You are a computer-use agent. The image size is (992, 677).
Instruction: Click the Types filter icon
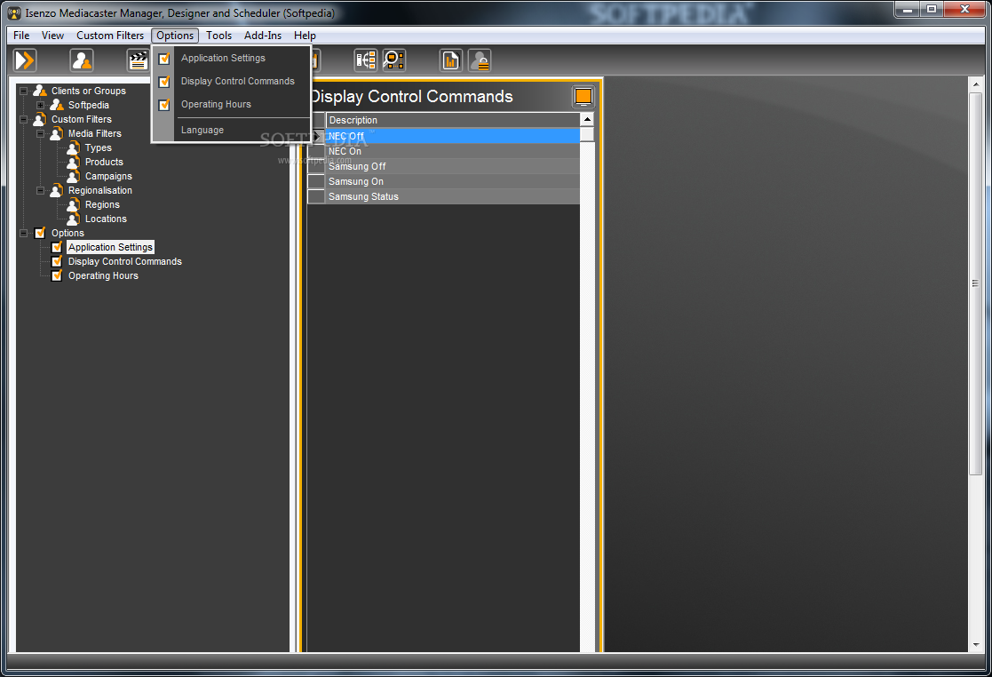click(x=74, y=147)
